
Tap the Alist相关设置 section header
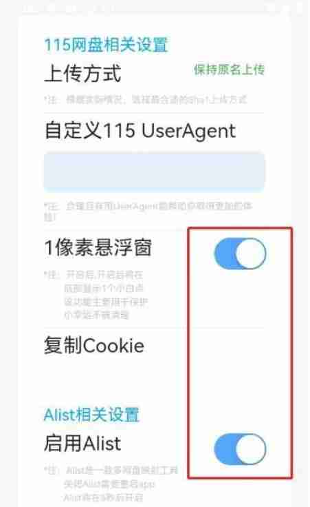[91, 415]
